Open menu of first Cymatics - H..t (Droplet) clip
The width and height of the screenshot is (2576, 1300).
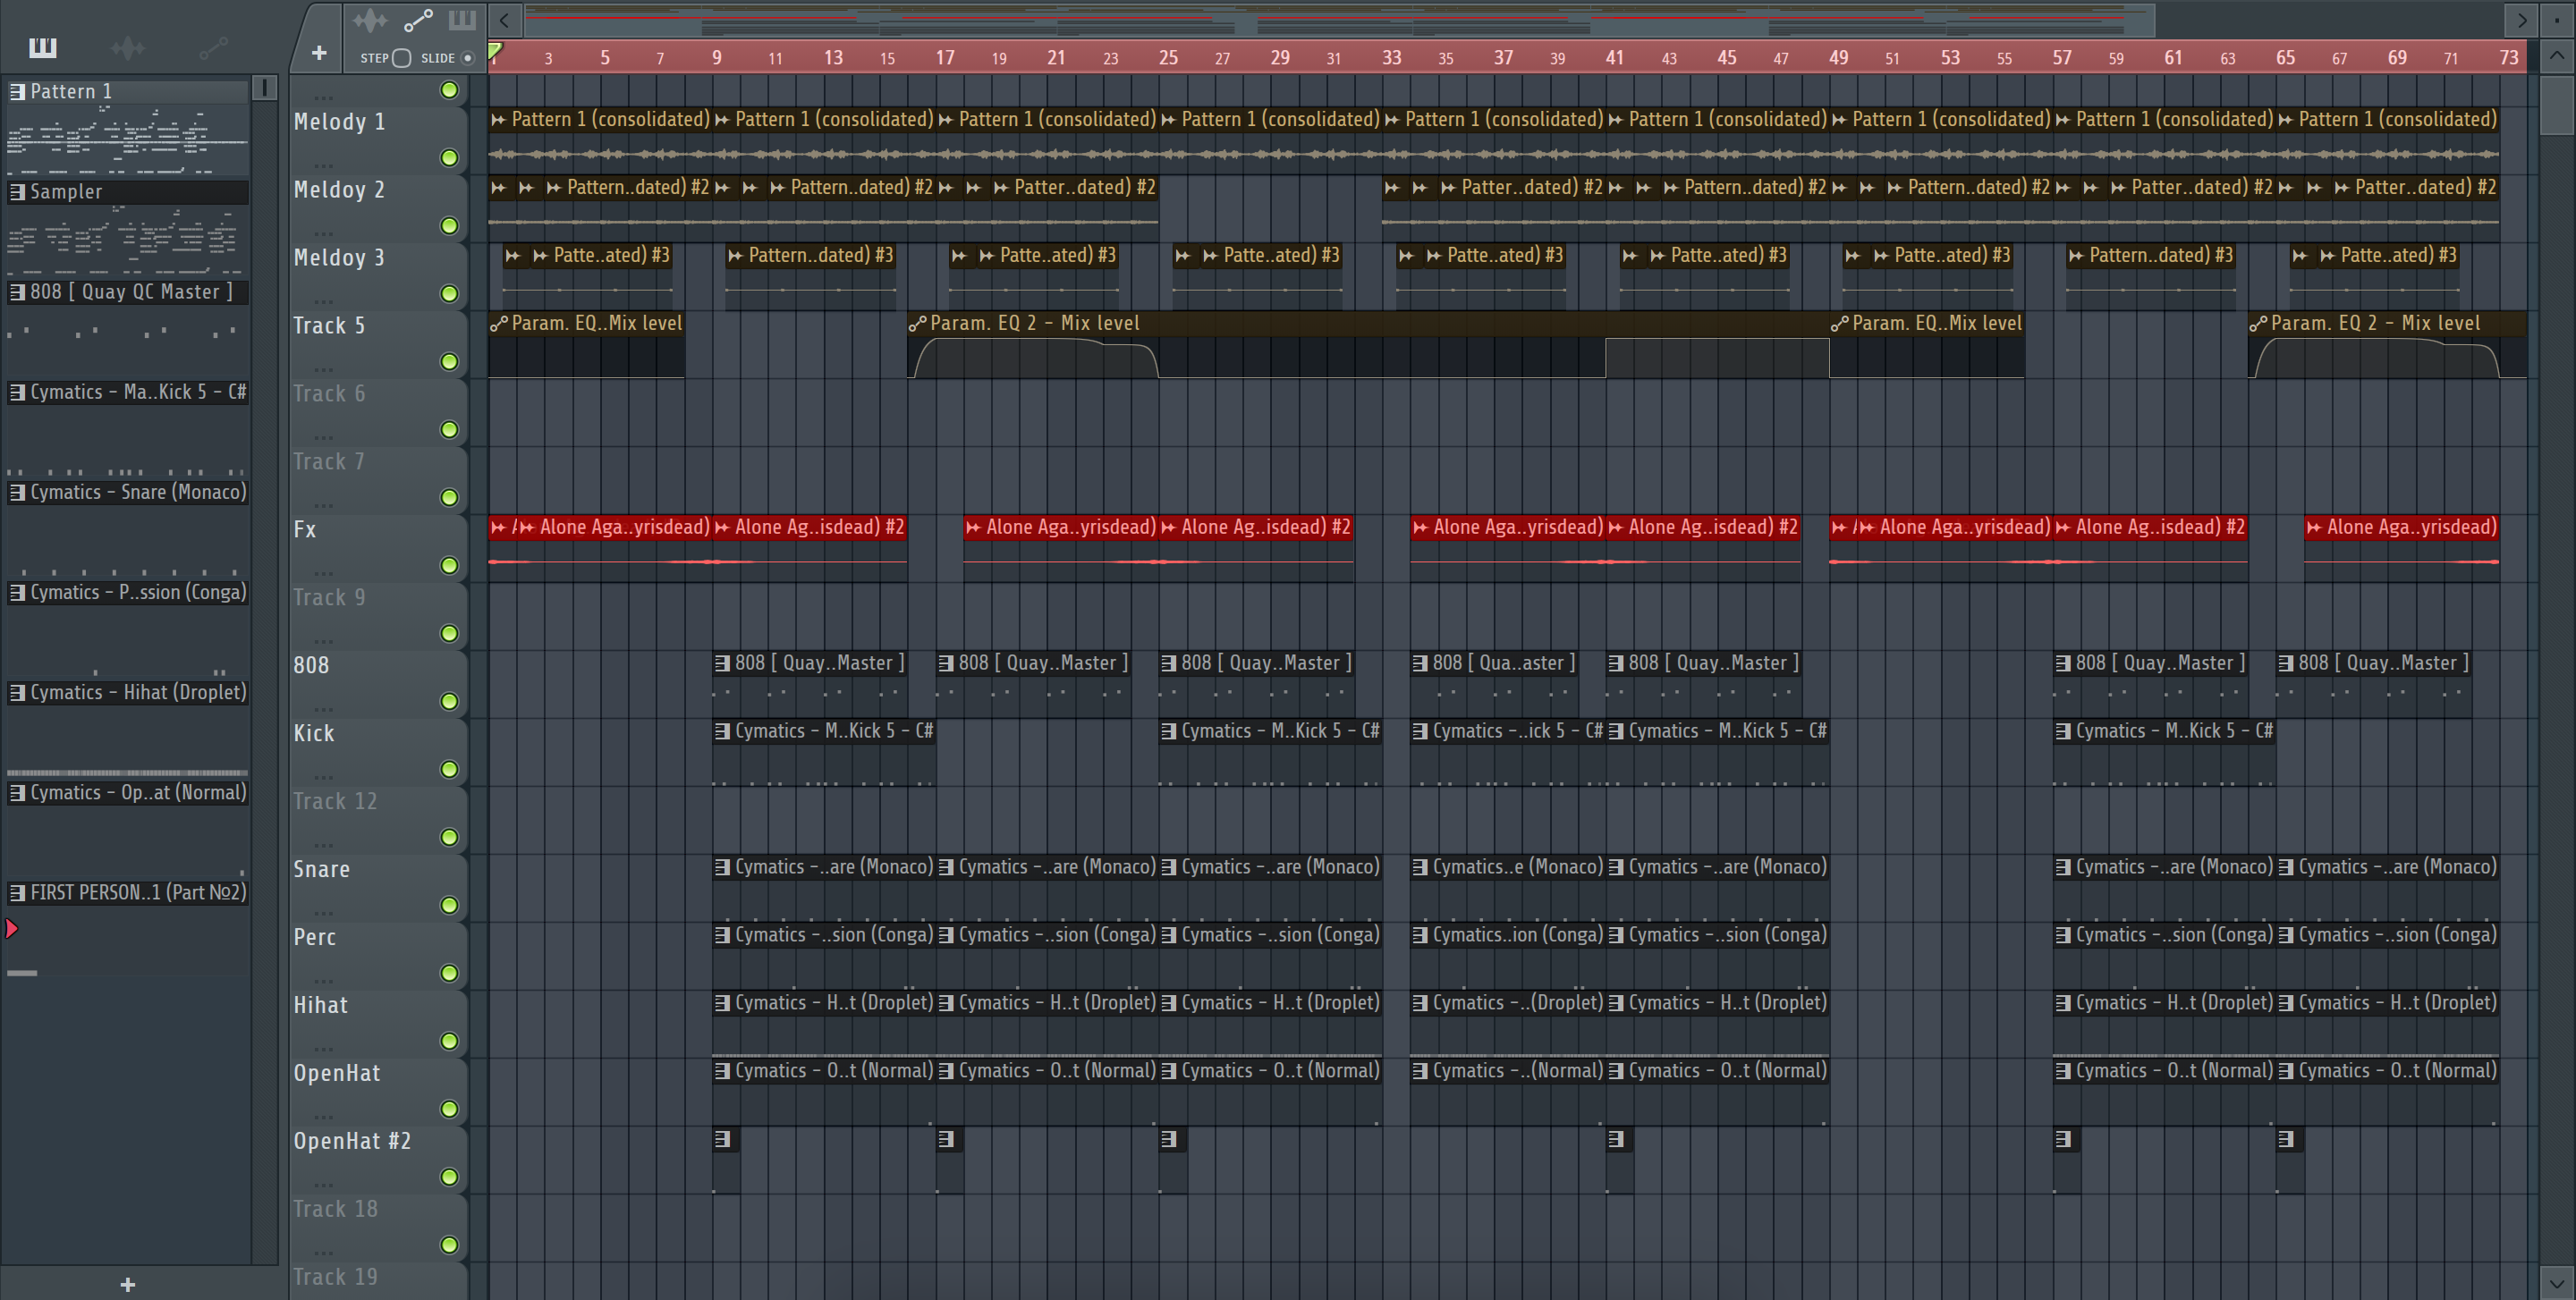click(x=722, y=1002)
